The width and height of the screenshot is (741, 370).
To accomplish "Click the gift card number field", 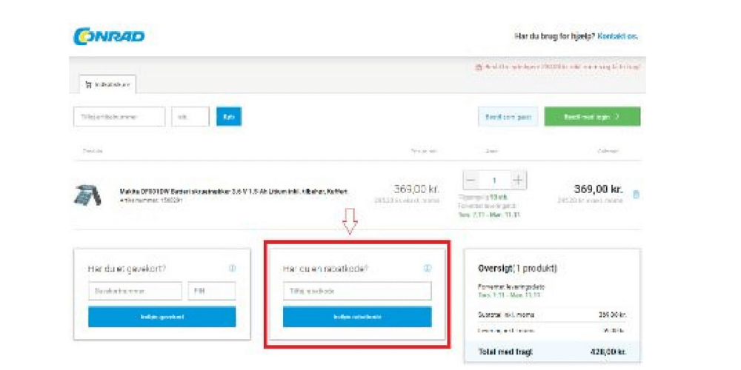I will click(x=135, y=292).
